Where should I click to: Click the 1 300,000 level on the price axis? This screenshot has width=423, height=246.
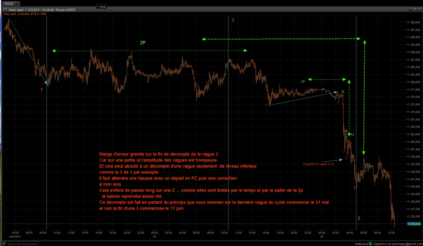(x=414, y=22)
